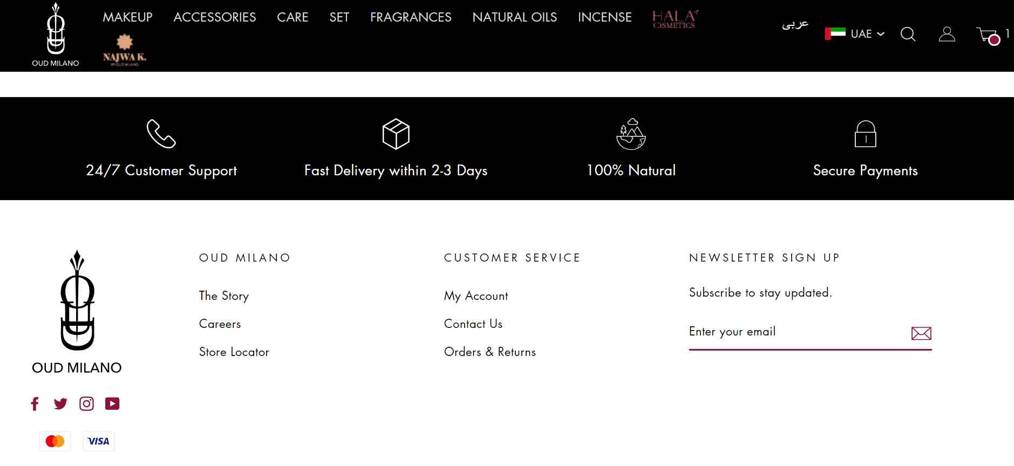Click the Visa payment badge
This screenshot has height=466, width=1014.
click(x=99, y=441)
